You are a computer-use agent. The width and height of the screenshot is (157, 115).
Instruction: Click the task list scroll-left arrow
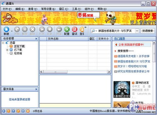coord(41,72)
